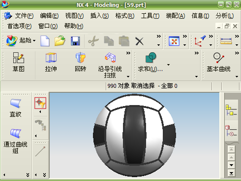The height and width of the screenshot is (181, 241).
Task: Click the scissors cut icon
Action: click(93, 41)
